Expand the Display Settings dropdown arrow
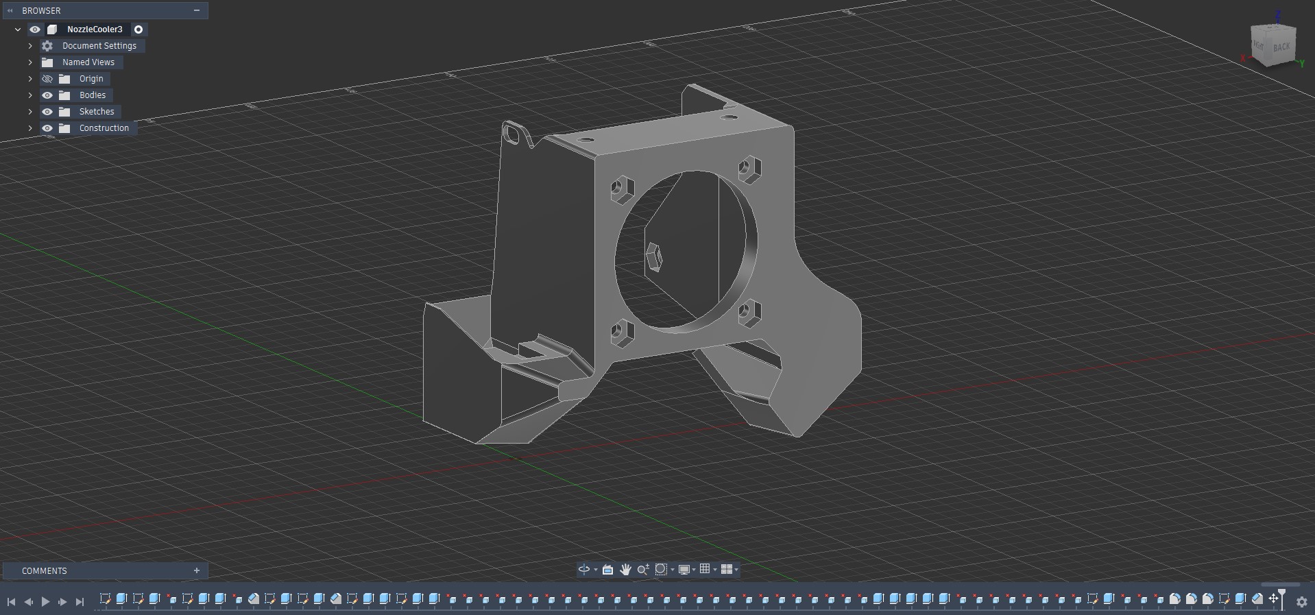 (694, 570)
